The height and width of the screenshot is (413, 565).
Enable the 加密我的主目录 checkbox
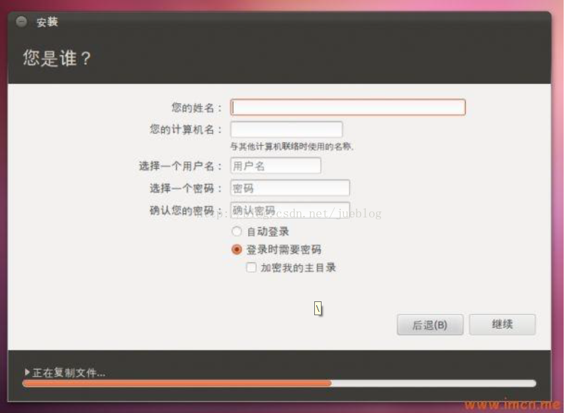(251, 268)
